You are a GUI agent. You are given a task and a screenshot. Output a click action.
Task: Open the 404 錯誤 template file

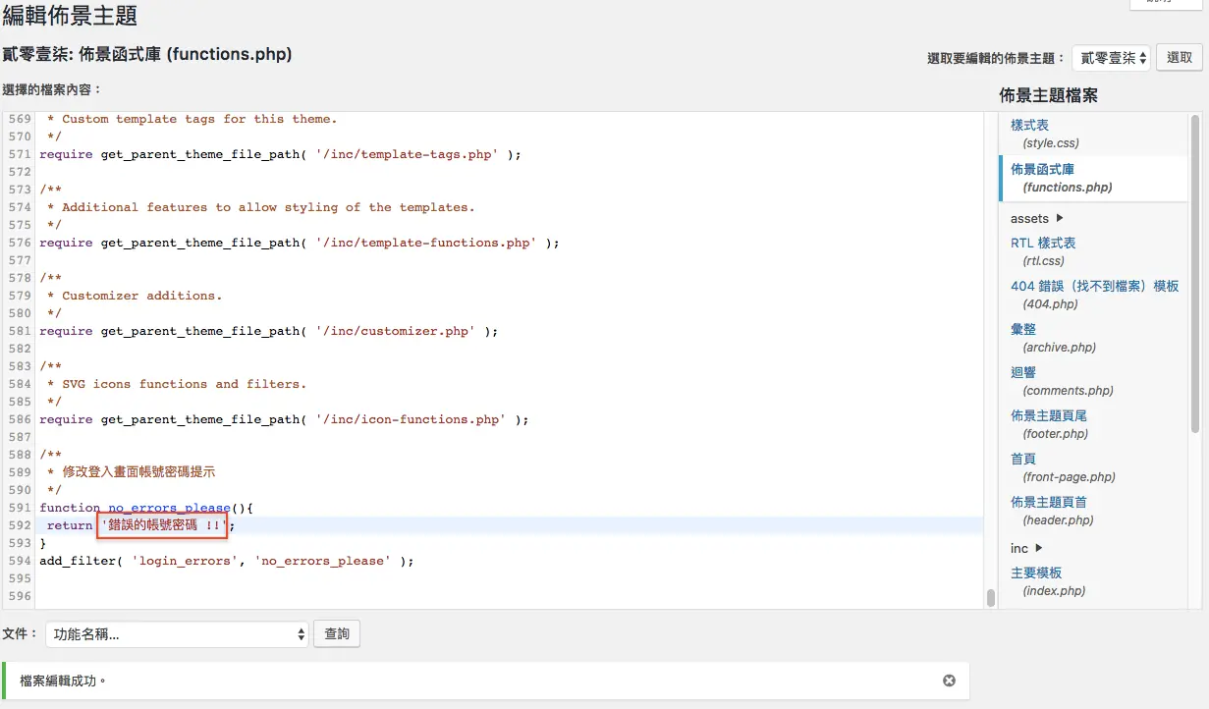[x=1095, y=286]
